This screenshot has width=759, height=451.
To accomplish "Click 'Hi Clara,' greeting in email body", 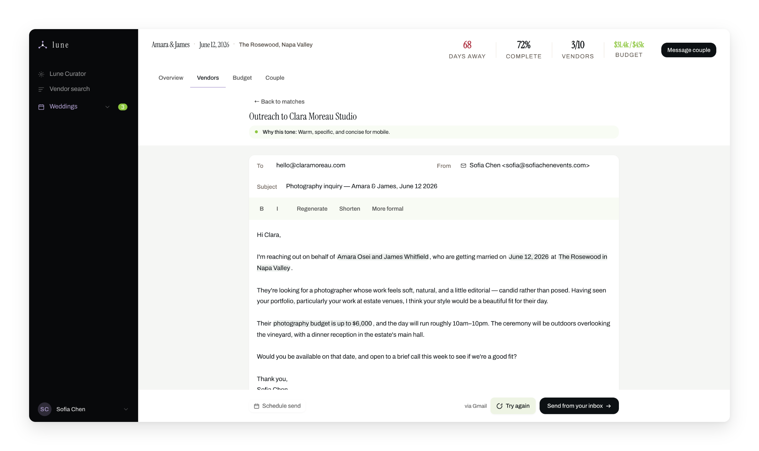I will coord(268,235).
